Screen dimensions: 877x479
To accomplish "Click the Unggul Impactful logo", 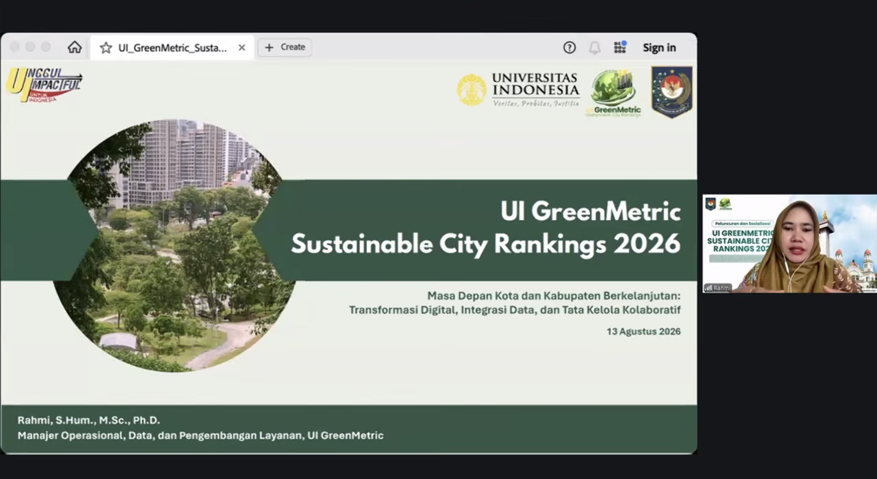I will 44,85.
